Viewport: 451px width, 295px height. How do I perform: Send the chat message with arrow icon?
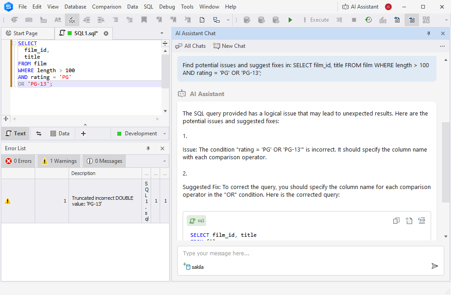(435, 266)
